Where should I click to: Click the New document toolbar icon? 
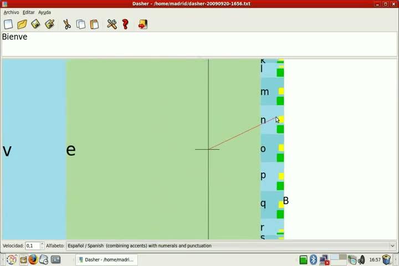point(8,24)
